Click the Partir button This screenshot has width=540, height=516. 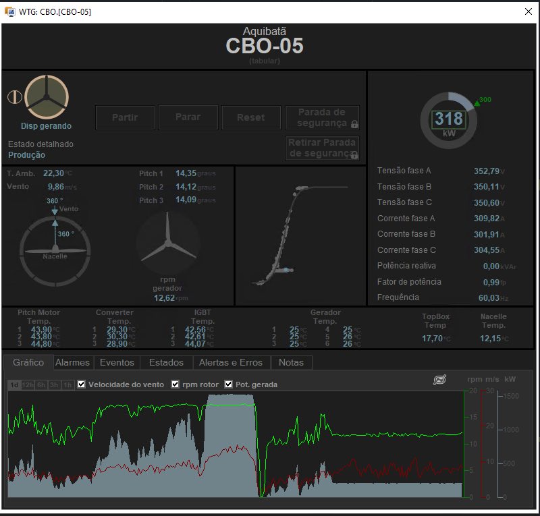pos(125,117)
